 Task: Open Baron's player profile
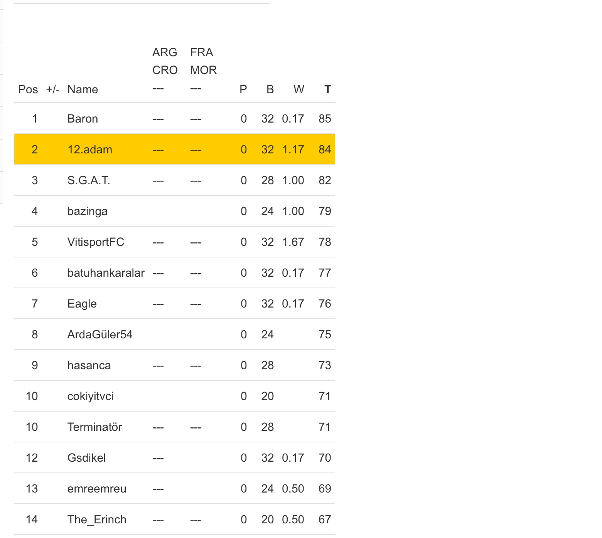83,119
